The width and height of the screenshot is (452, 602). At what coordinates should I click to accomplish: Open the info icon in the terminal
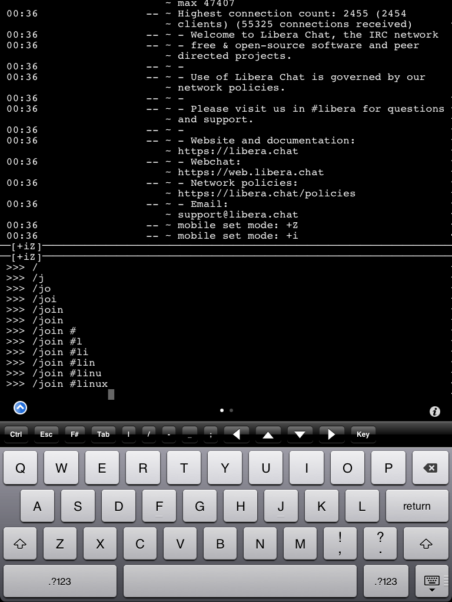435,412
